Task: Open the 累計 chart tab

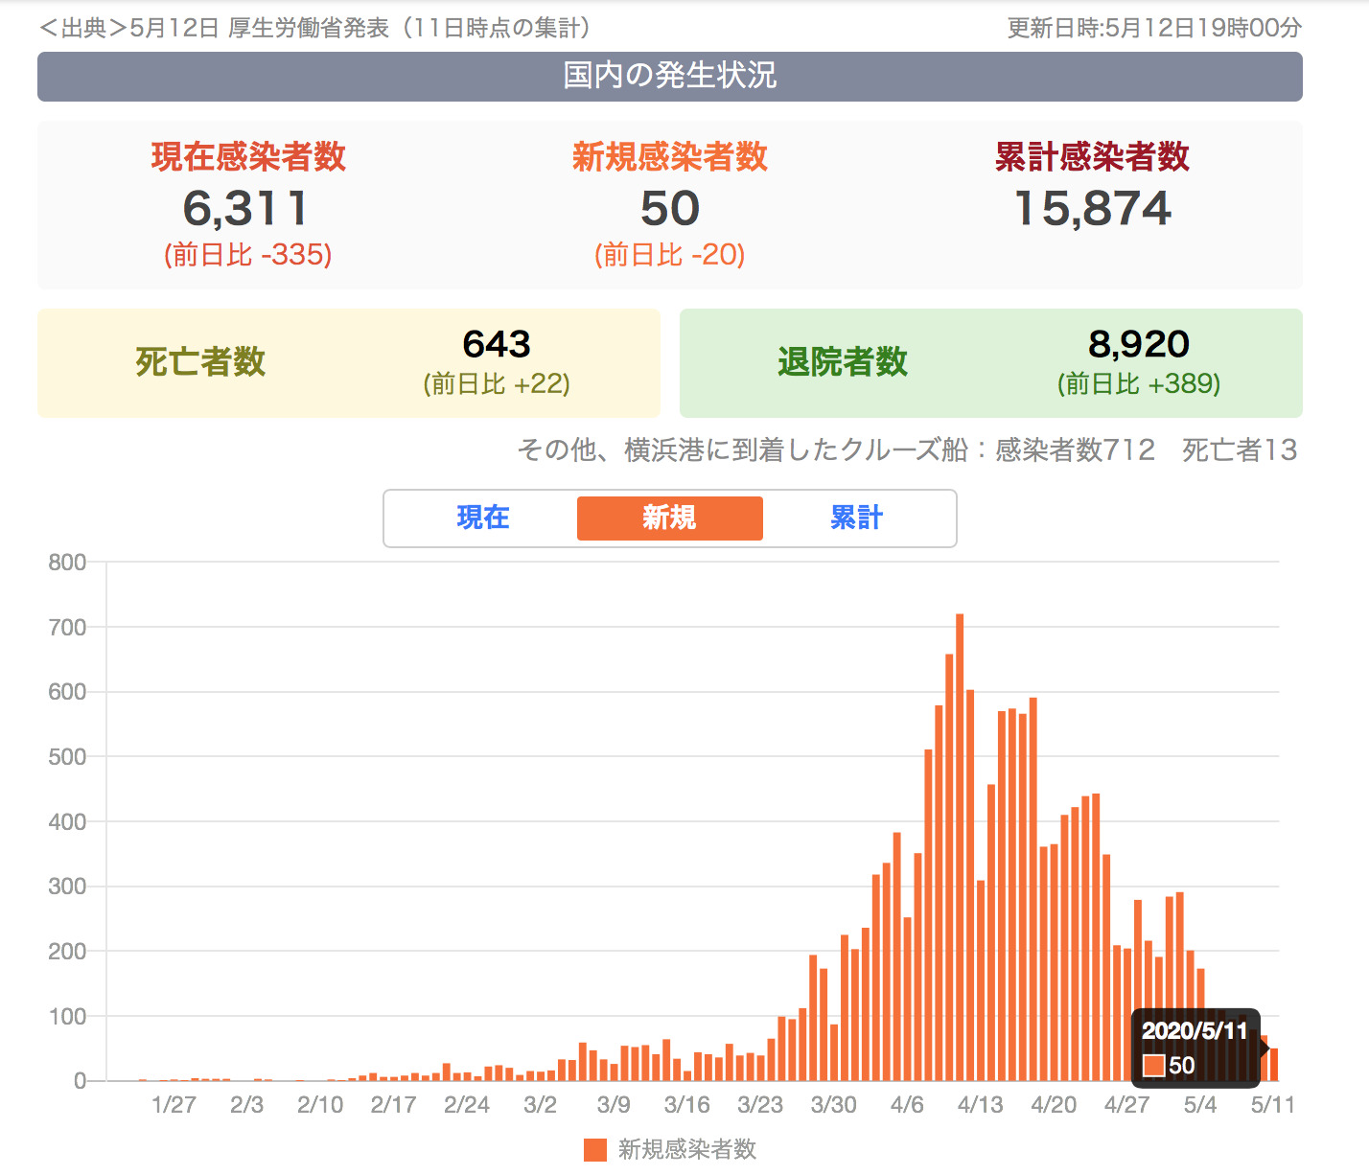Action: pyautogui.click(x=856, y=518)
